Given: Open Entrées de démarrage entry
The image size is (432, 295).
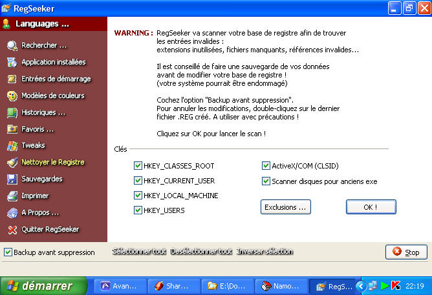Looking at the screenshot, I should click(56, 79).
